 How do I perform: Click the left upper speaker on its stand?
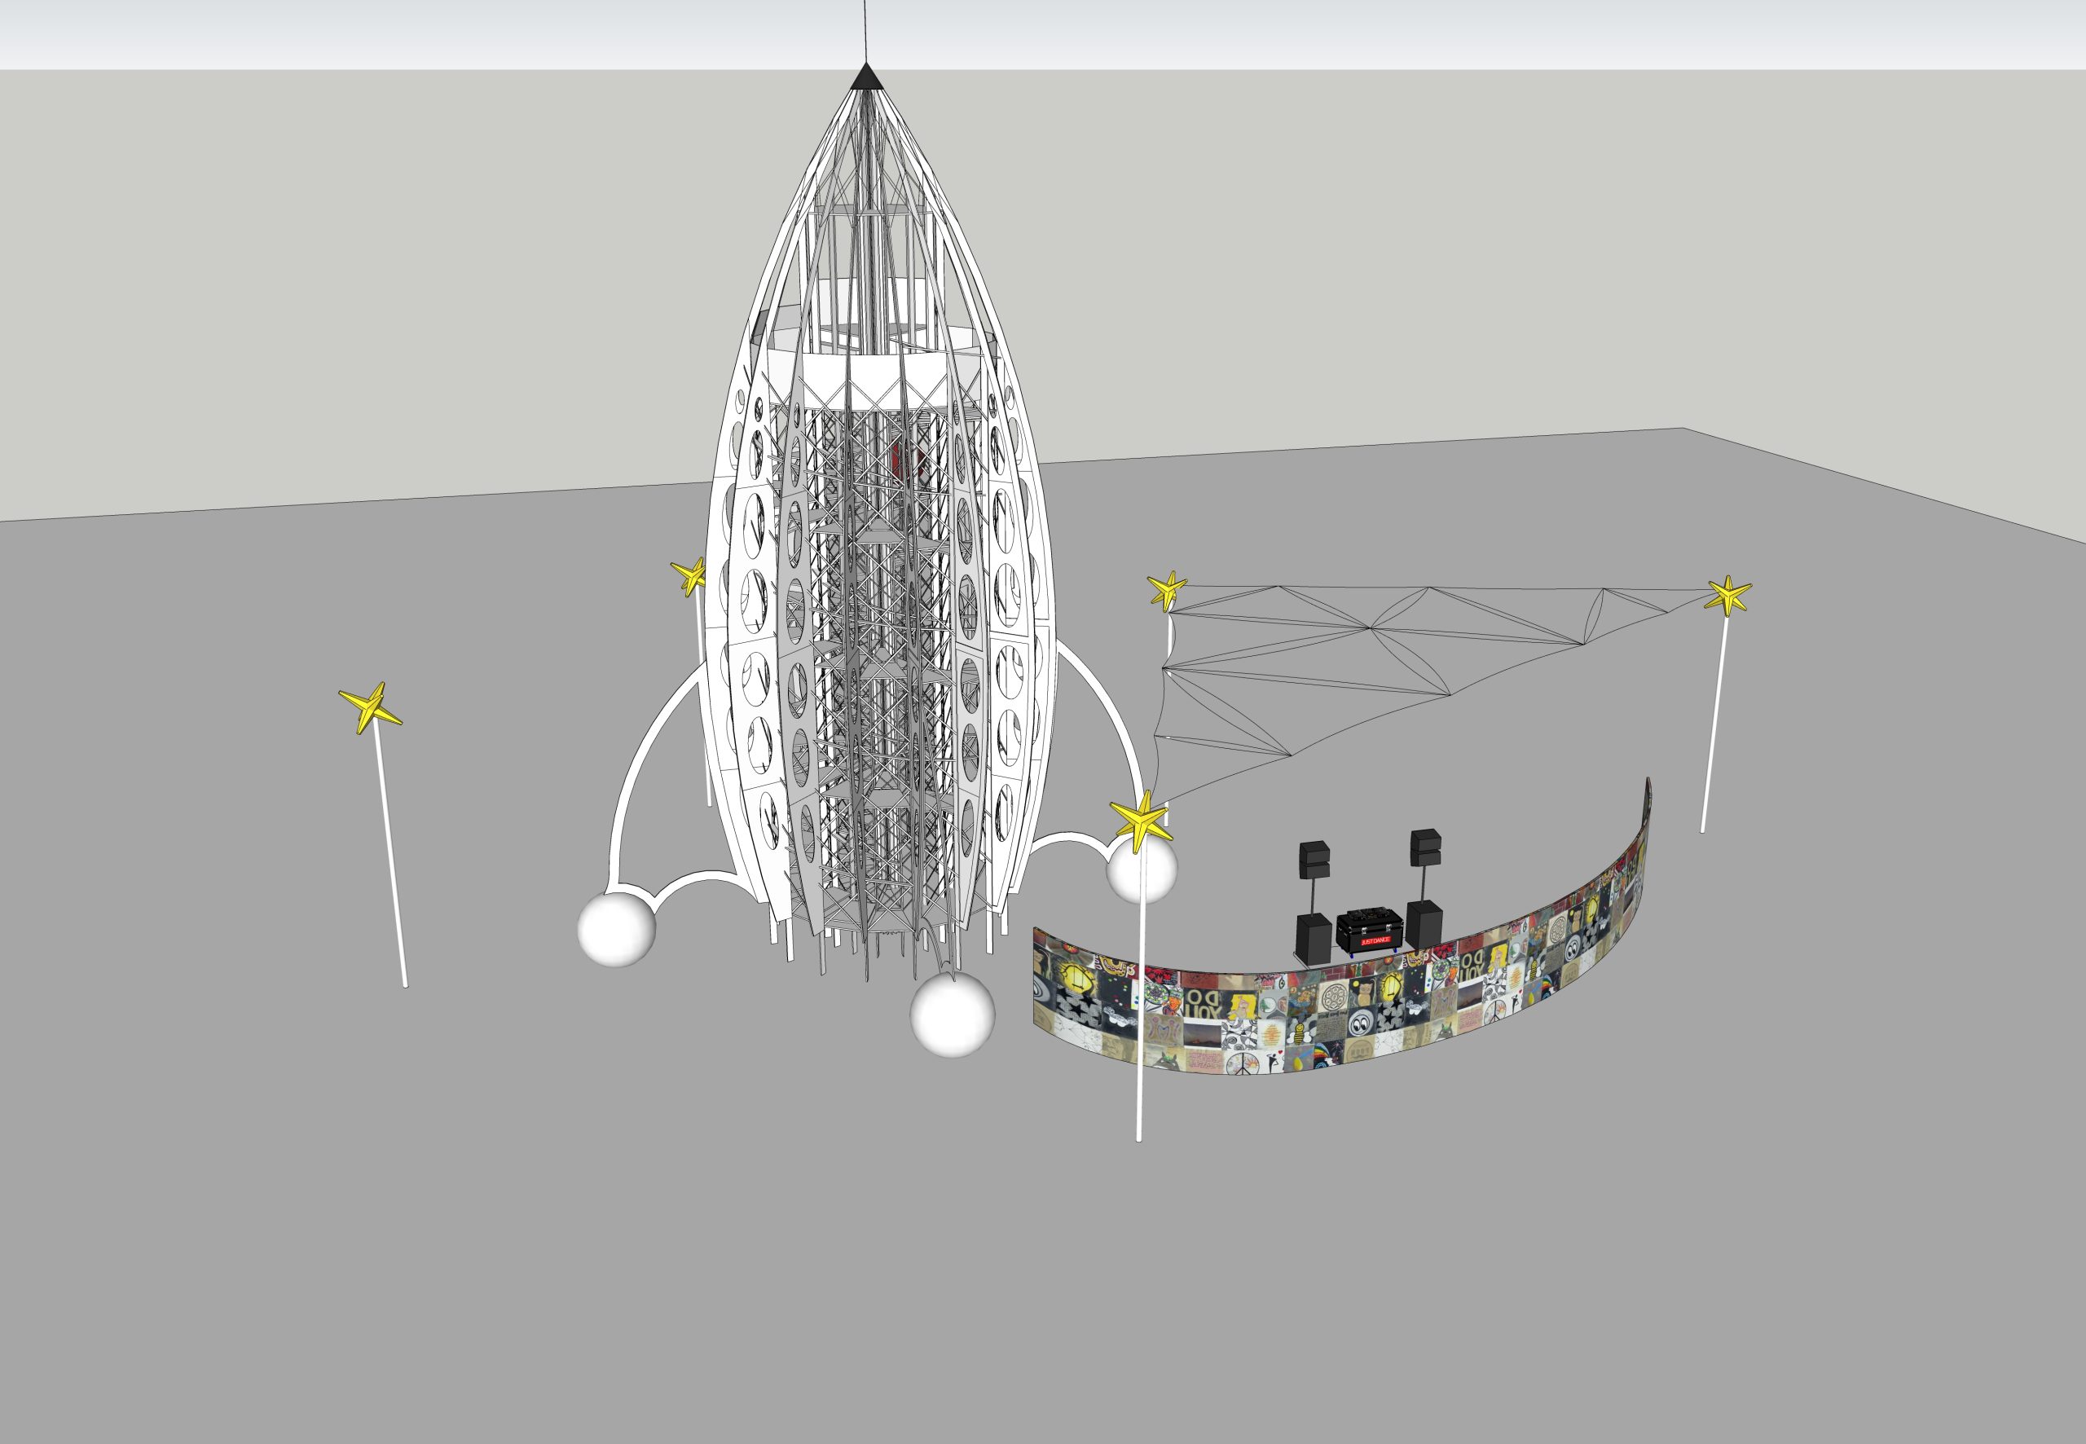1314,860
